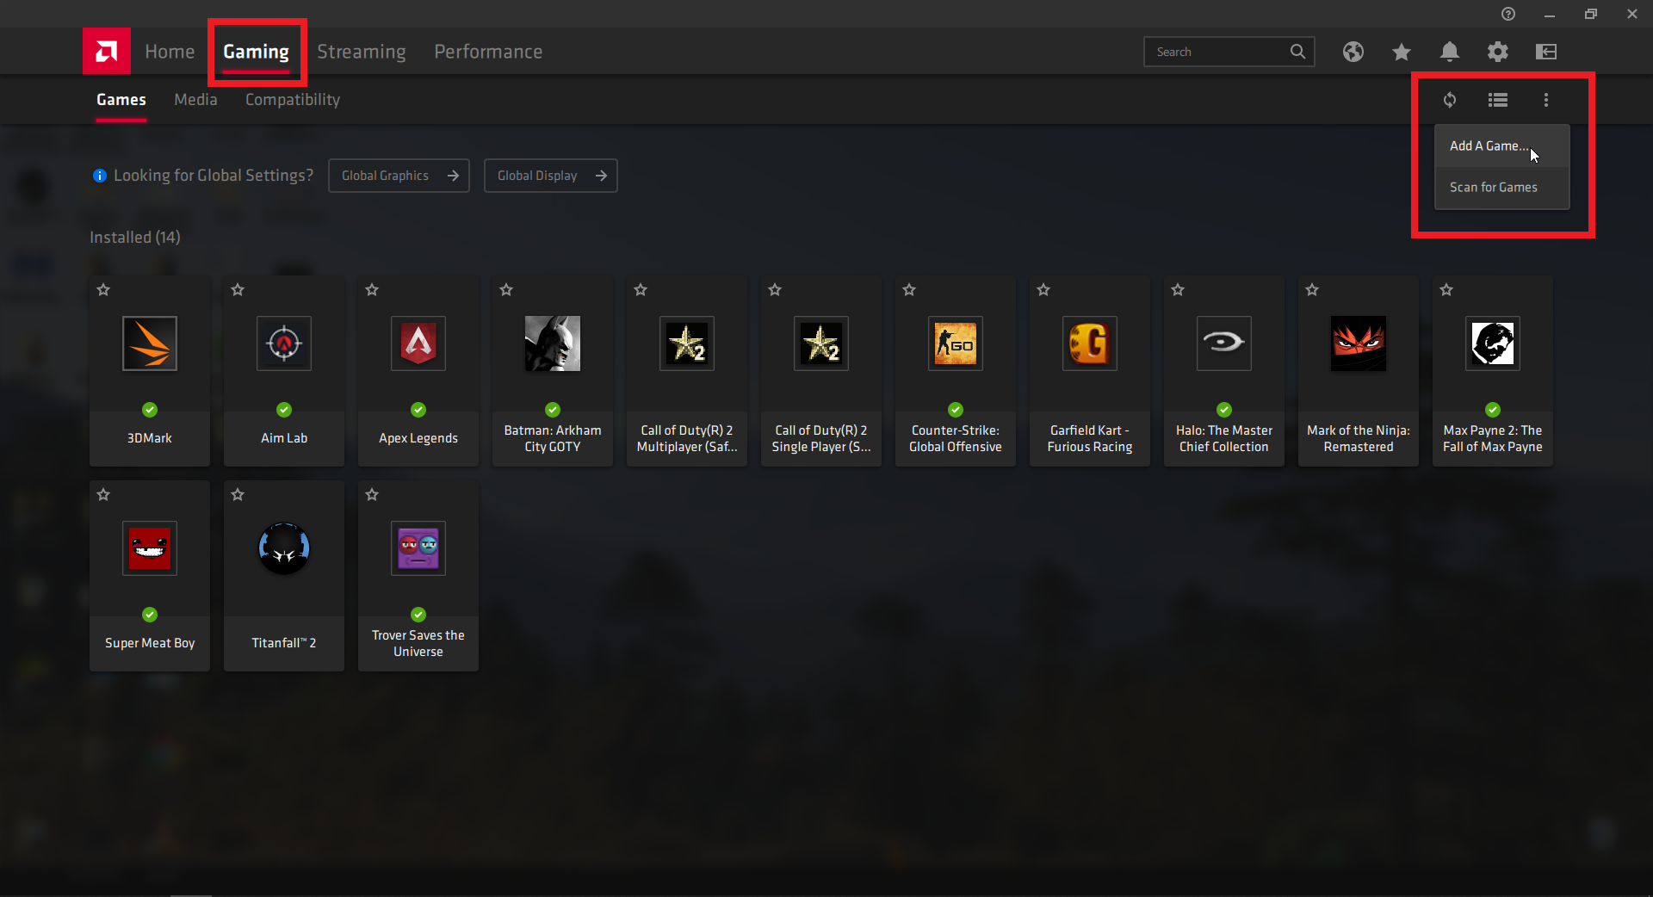Click the blue info icon beside Global Settings
The image size is (1653, 897).
[x=100, y=176]
